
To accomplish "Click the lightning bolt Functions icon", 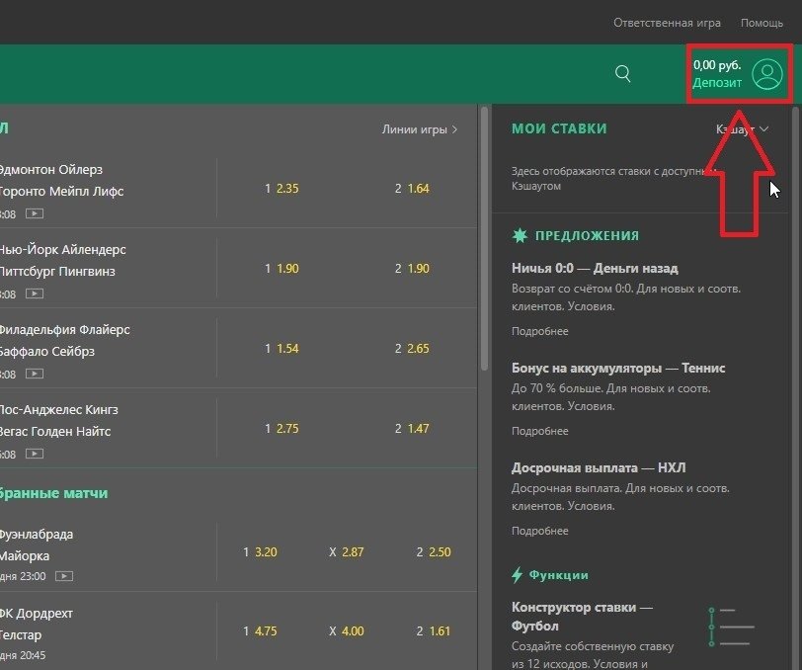I will pos(517,574).
